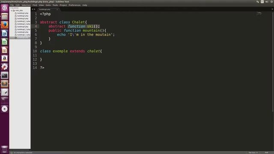Open the text editor pencil dock icon
274x154 pixels.
tap(5, 92)
